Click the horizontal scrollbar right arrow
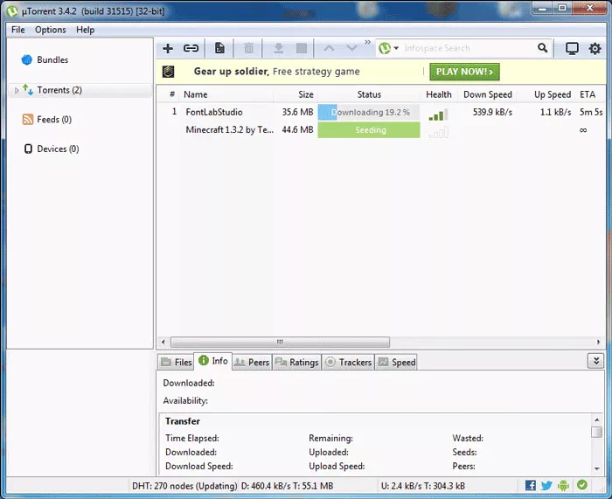The image size is (612, 499). point(598,343)
